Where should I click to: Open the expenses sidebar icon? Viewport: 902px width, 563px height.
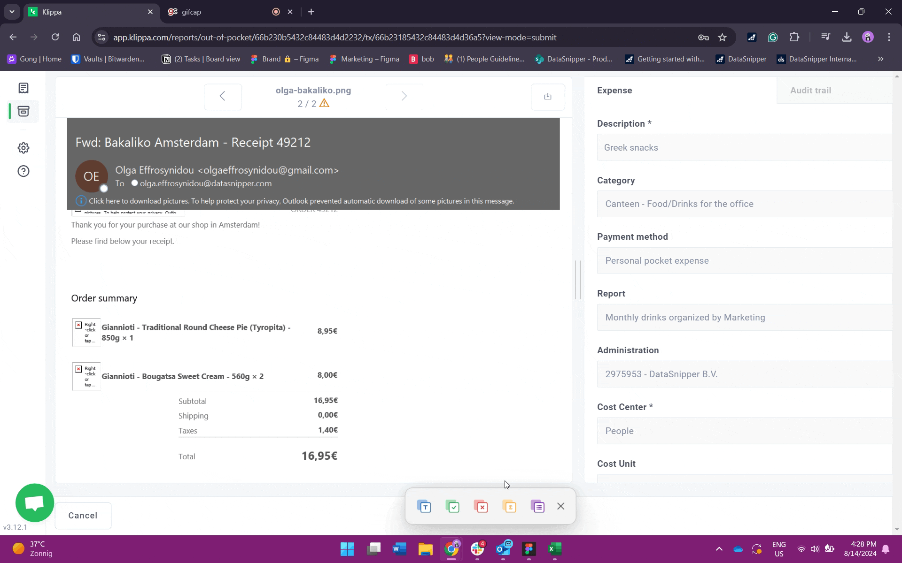(23, 88)
